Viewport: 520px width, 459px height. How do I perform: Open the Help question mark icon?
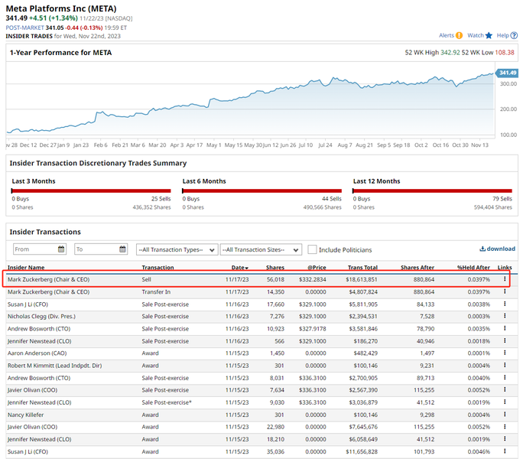[x=515, y=35]
